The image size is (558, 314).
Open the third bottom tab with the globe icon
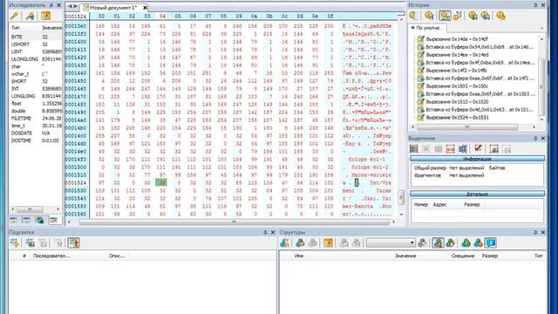click(40, 221)
